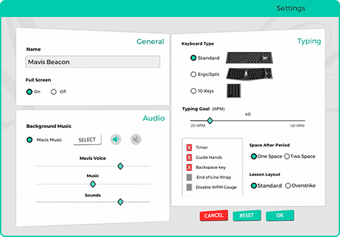The height and width of the screenshot is (237, 340).
Task: Select 10 Keys keyboard type
Action: 193,91
